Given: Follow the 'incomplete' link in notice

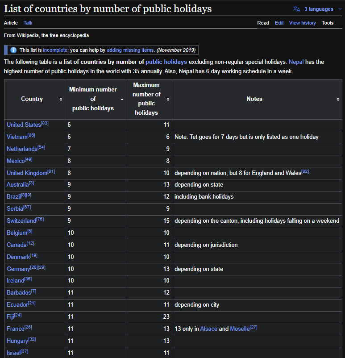Looking at the screenshot, I should (x=55, y=50).
